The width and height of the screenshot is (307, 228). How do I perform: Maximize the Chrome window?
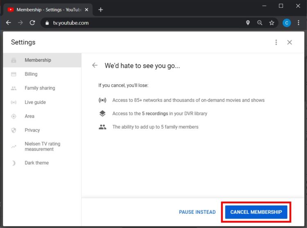[281, 6]
